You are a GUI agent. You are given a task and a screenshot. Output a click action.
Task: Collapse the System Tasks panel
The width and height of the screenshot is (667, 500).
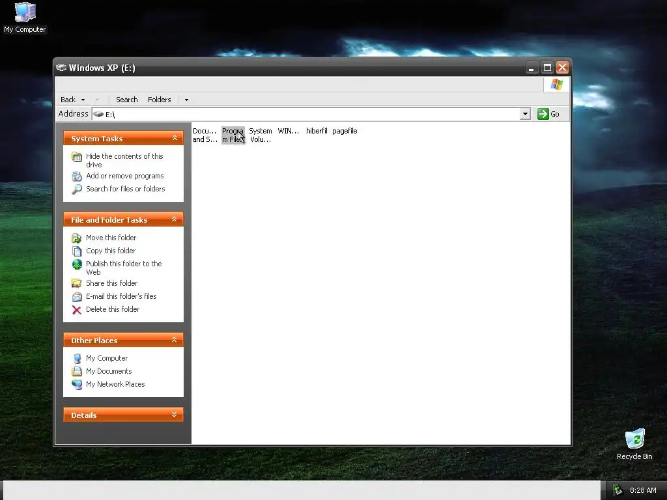click(x=175, y=138)
